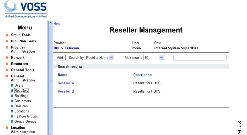247x135 pixels.
Task: Click Reseller_B's 'Reseller for HUCS' description
Action: (x=147, y=91)
